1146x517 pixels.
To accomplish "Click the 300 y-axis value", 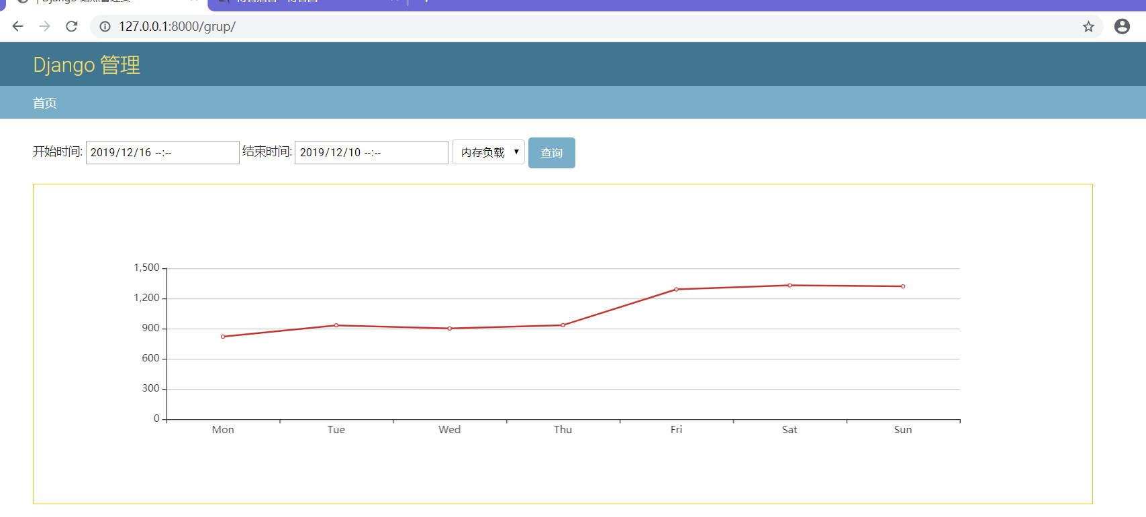I will 150,388.
